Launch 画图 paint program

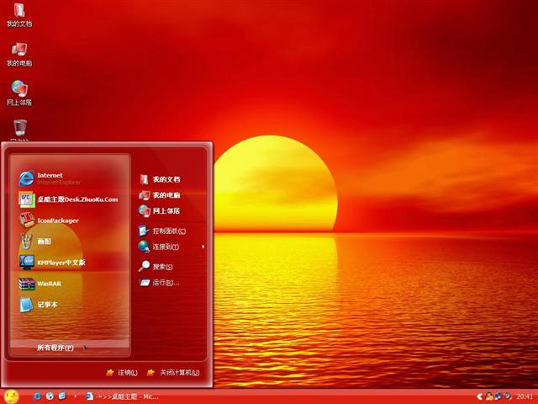point(35,242)
